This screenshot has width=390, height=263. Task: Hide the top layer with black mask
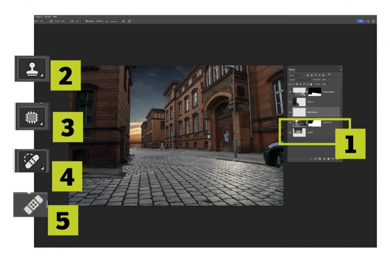coord(290,92)
